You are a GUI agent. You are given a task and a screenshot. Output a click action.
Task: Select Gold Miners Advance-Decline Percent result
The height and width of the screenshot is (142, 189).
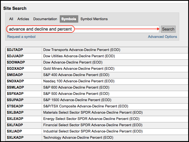(x=79, y=68)
